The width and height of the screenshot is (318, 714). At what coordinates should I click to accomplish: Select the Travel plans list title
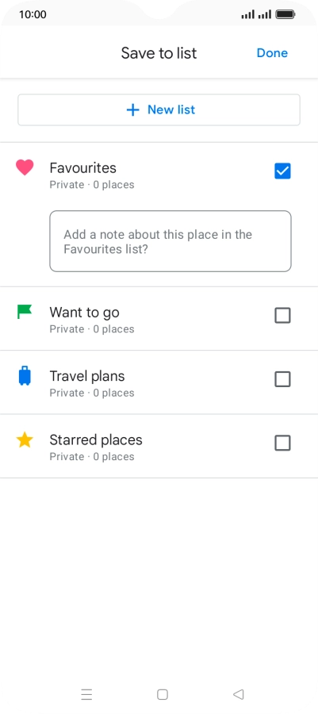[87, 376]
